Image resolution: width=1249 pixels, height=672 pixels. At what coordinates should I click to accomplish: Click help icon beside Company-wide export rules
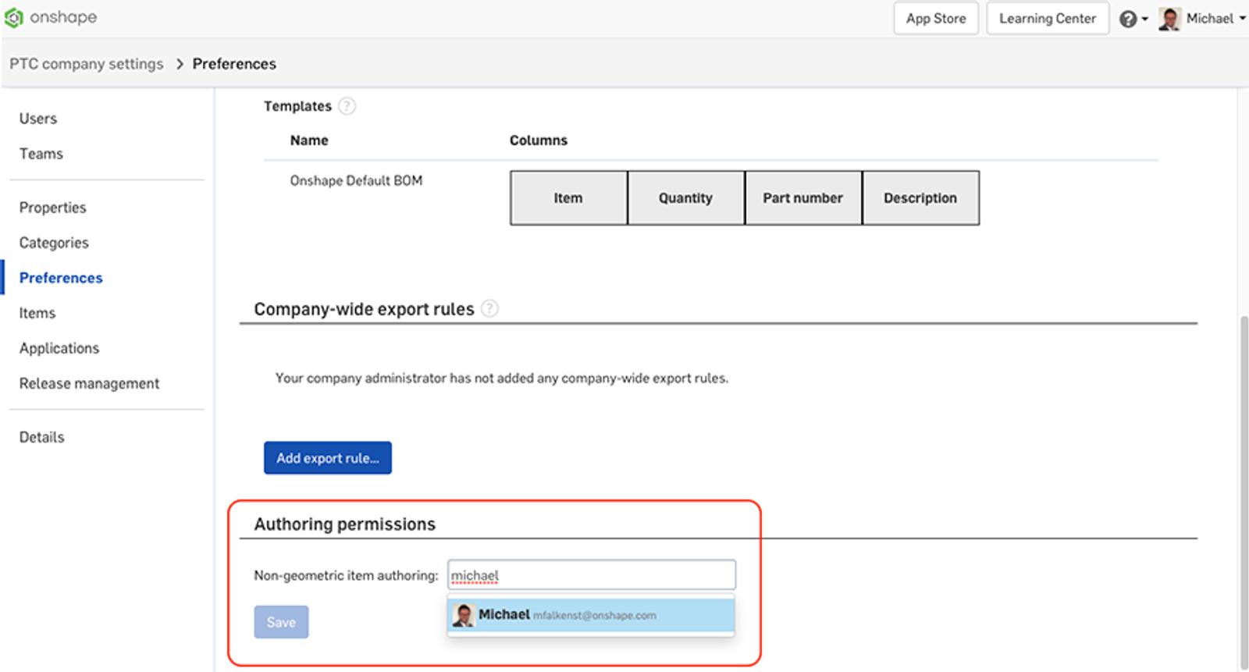pos(489,309)
